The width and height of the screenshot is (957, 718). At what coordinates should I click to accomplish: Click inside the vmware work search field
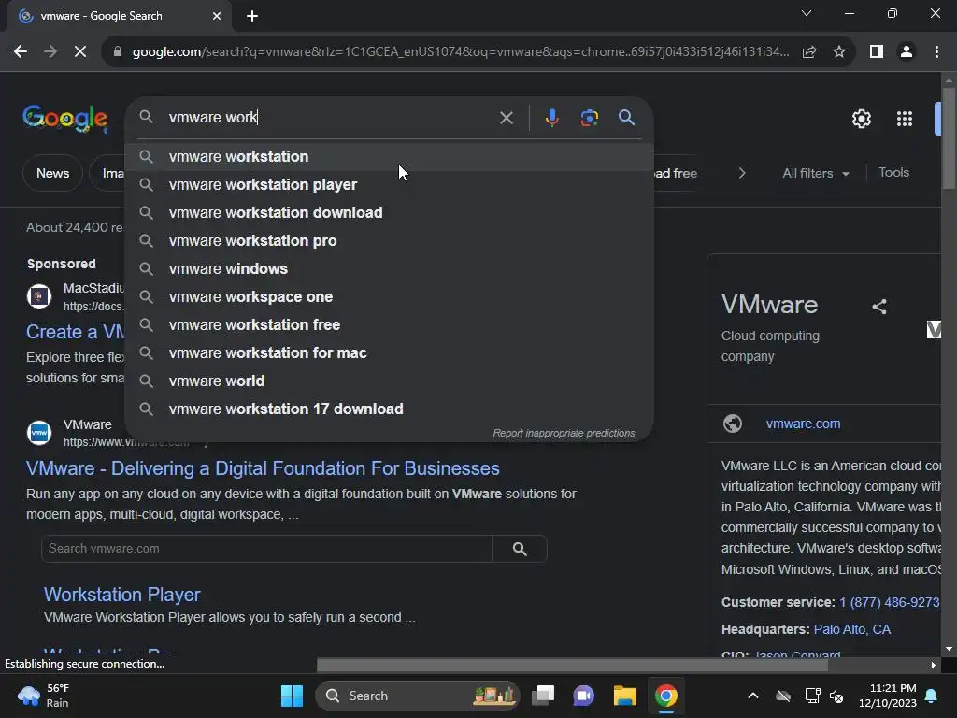(330, 117)
